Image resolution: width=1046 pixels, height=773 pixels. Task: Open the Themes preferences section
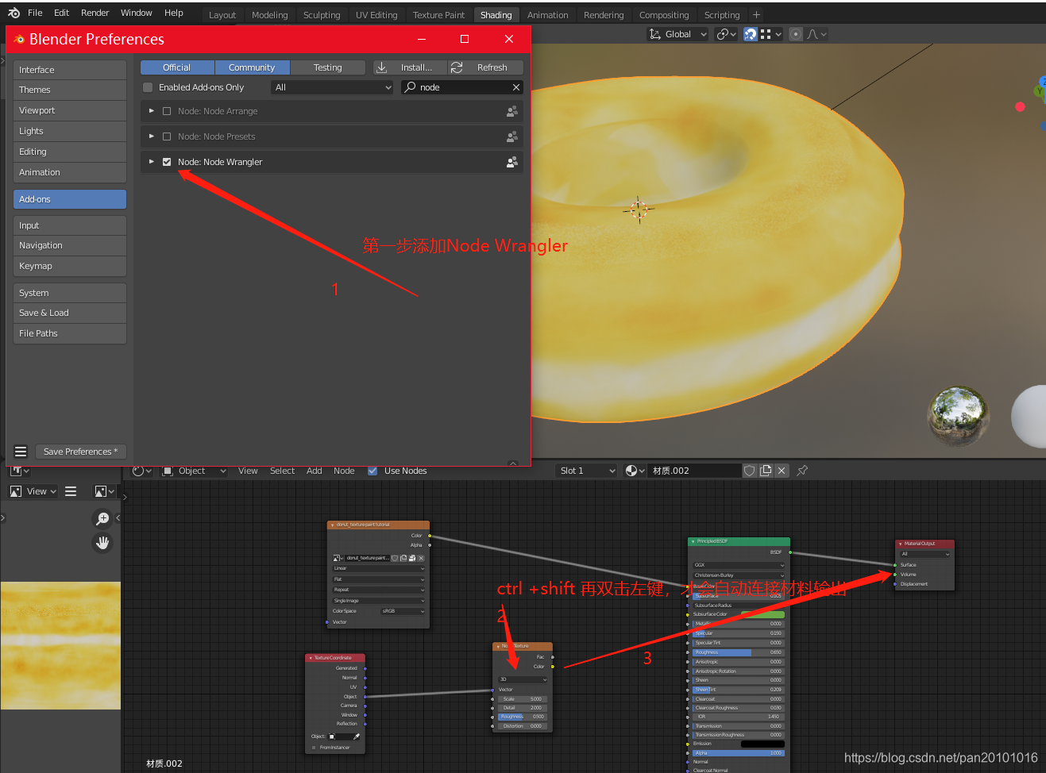70,90
